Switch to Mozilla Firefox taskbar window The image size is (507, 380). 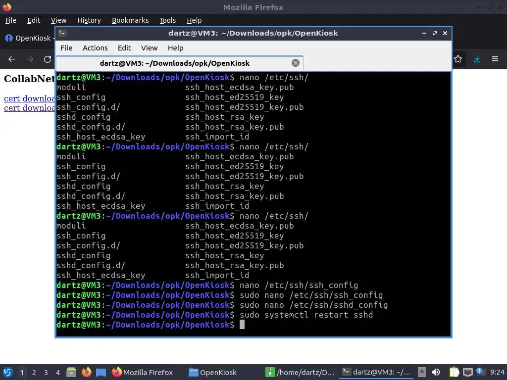pos(142,372)
